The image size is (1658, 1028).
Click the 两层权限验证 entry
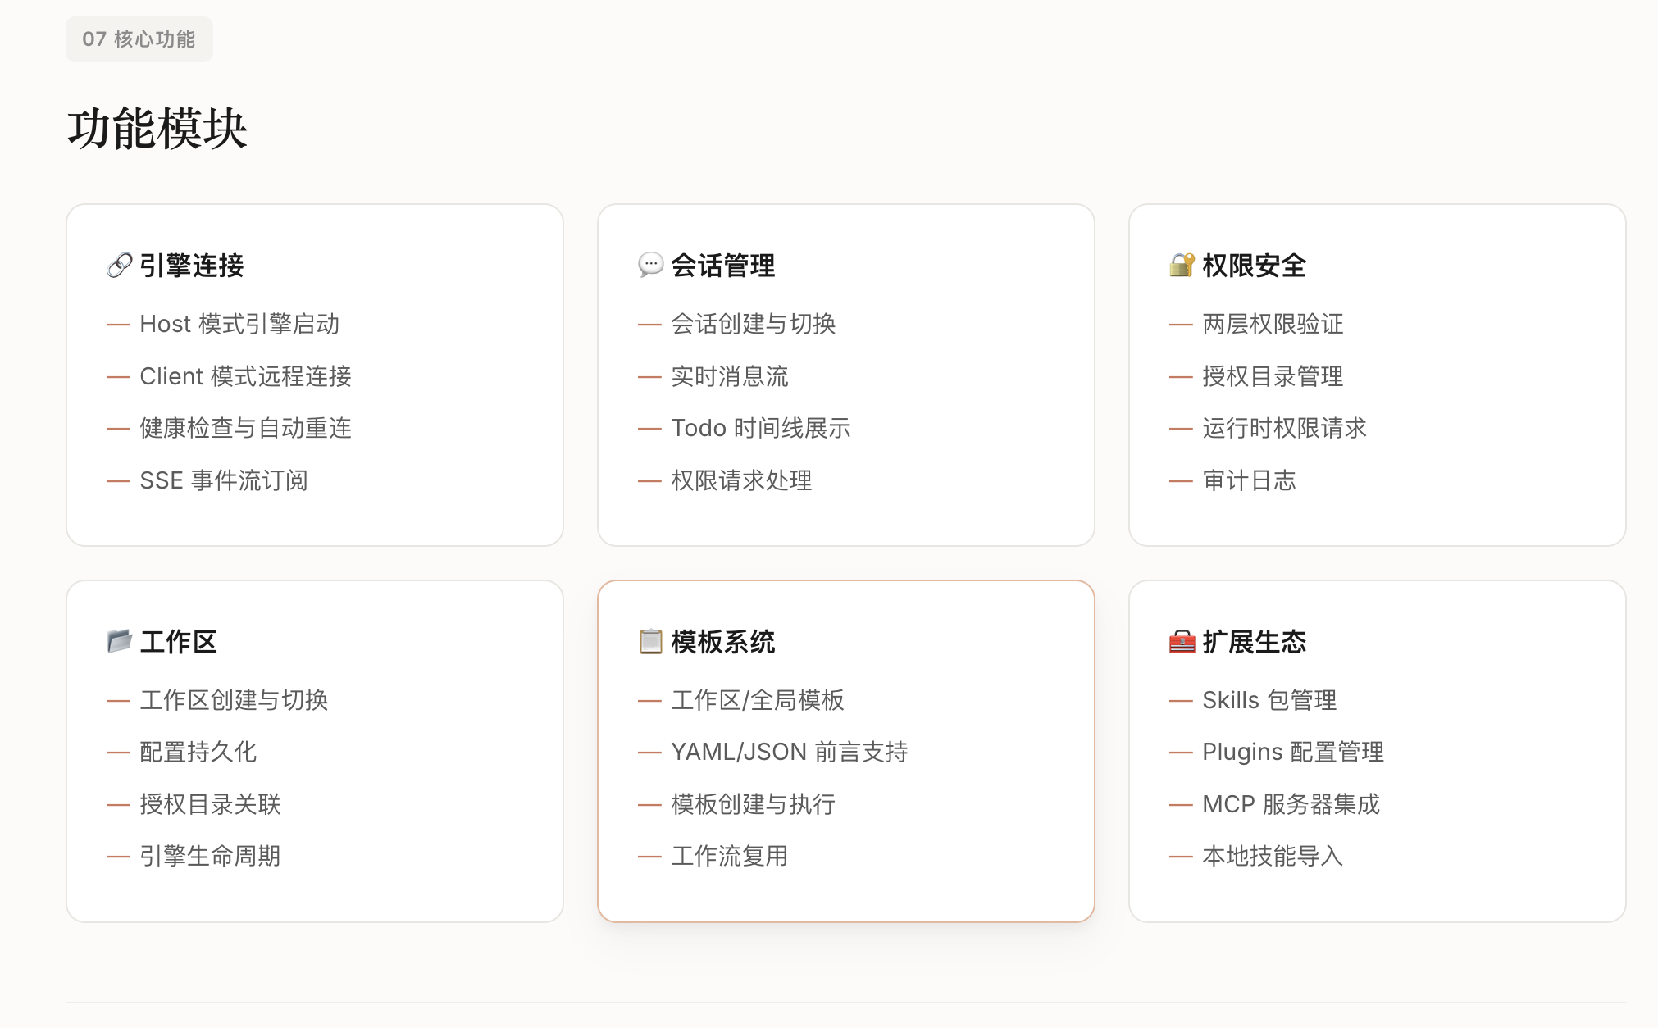(1272, 324)
